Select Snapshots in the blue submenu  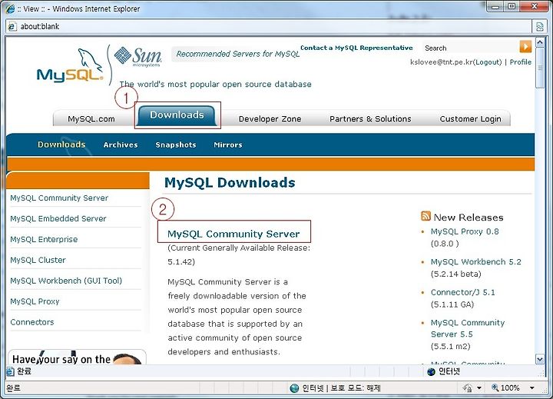click(176, 145)
